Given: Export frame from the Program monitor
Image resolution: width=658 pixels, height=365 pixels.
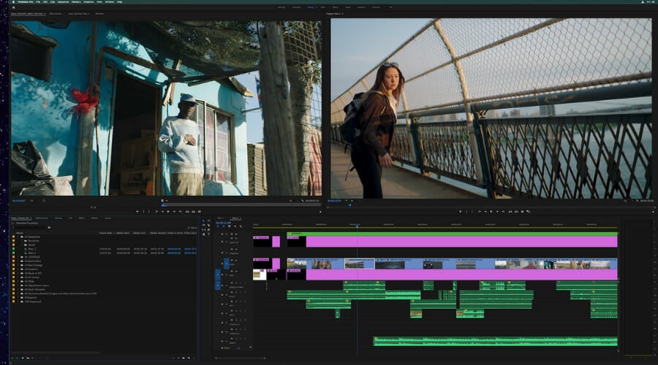Looking at the screenshot, I should coord(523,212).
